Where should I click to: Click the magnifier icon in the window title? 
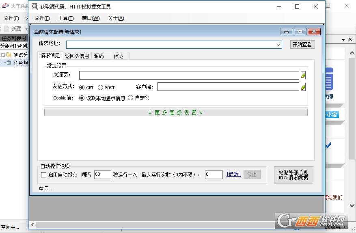pyautogui.click(x=35, y=6)
